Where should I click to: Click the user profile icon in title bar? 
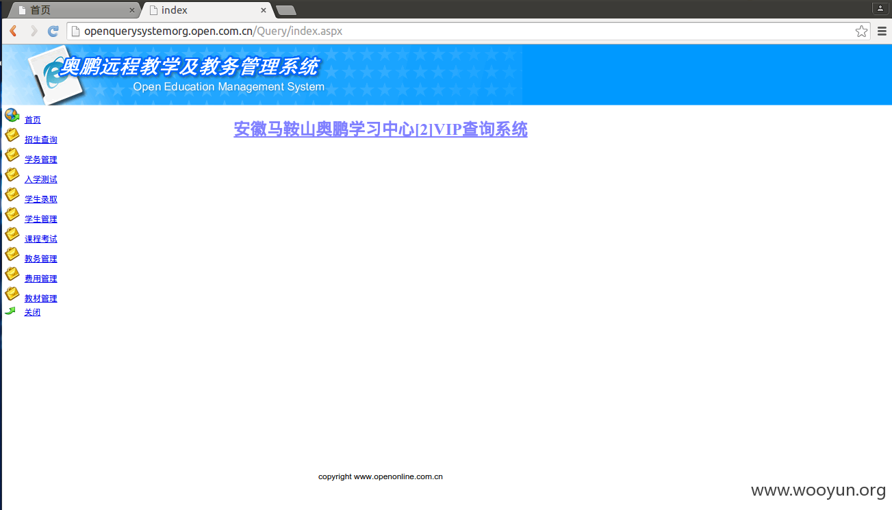tap(880, 8)
